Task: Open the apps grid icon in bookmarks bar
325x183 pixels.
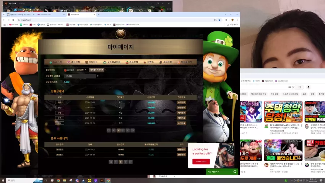Action: pos(5,25)
